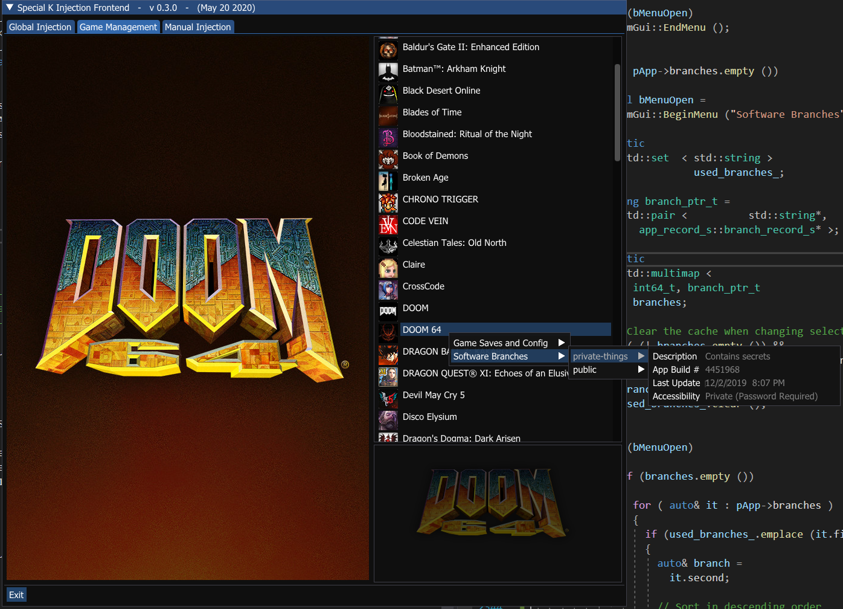Select Batman: Arkham Knight in list
Screen dimensions: 843x609
[454, 69]
